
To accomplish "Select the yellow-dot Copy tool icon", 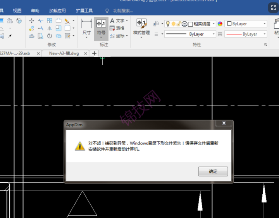I will point(32,28).
